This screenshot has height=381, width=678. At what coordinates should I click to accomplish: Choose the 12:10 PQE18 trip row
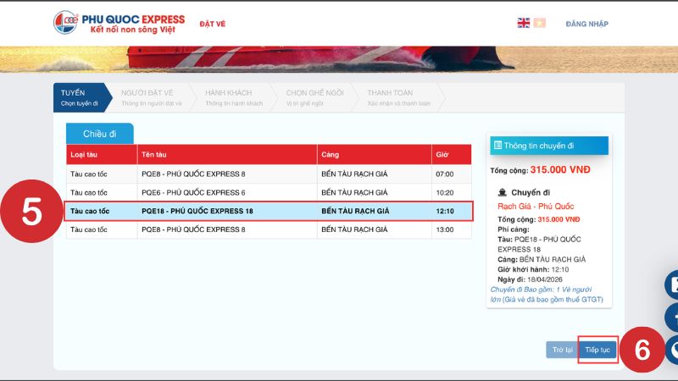tap(269, 211)
